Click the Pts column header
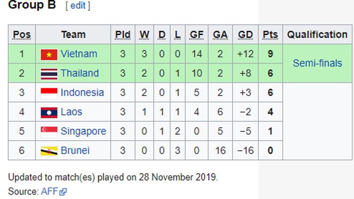The image size is (354, 199). click(270, 34)
